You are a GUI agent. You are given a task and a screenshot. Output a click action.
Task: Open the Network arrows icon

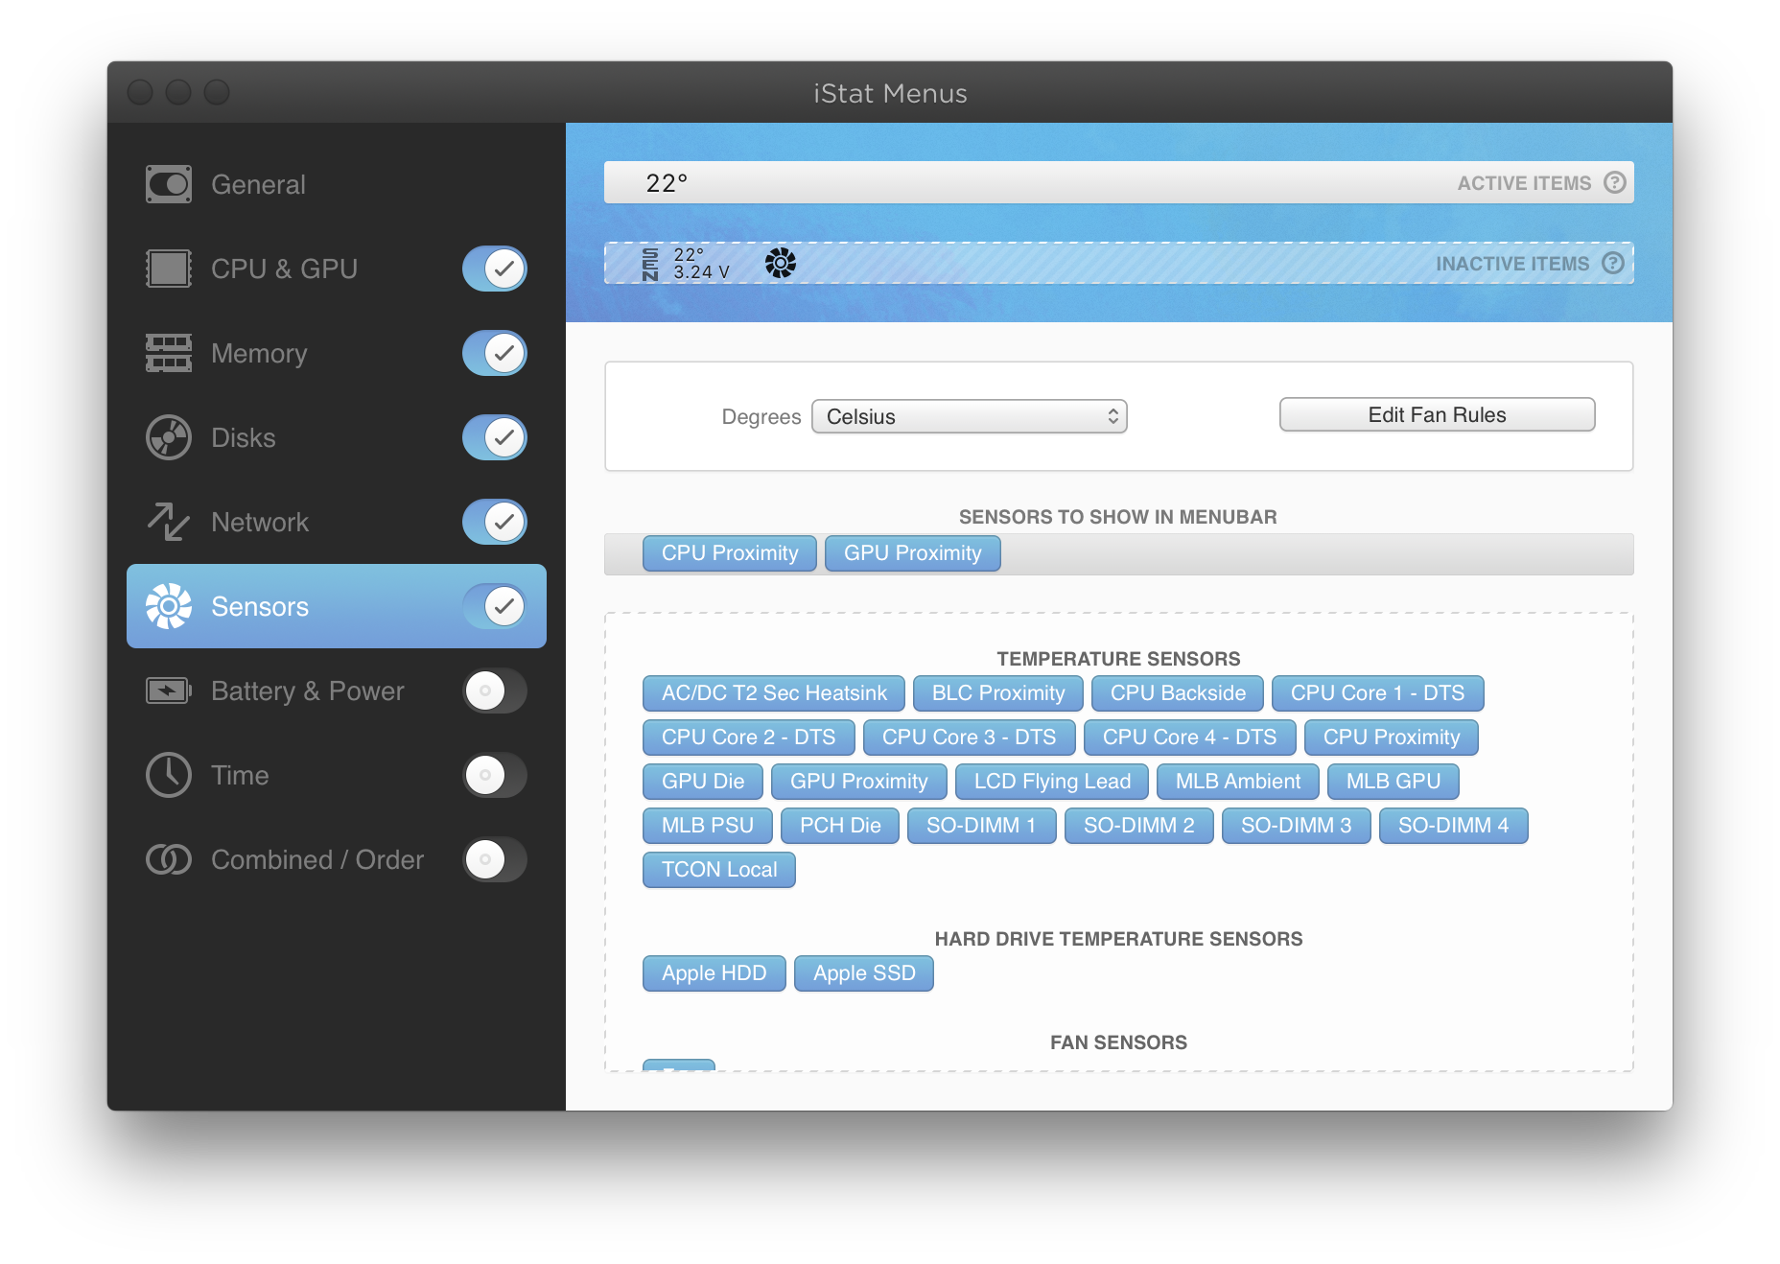click(x=169, y=522)
